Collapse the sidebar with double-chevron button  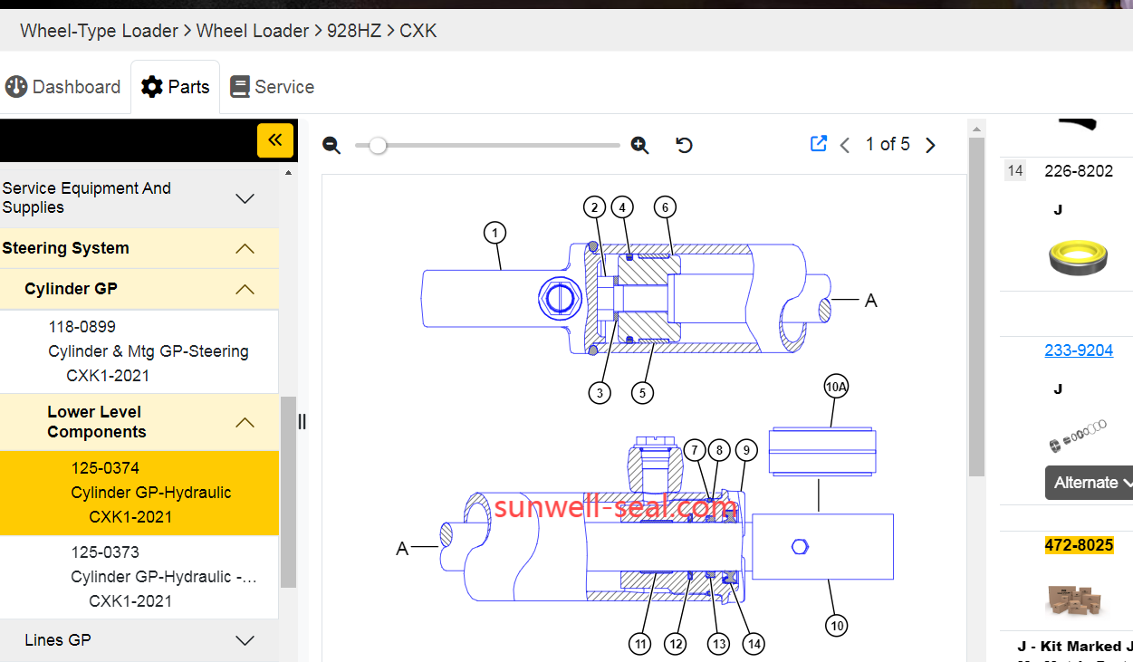[x=275, y=140]
